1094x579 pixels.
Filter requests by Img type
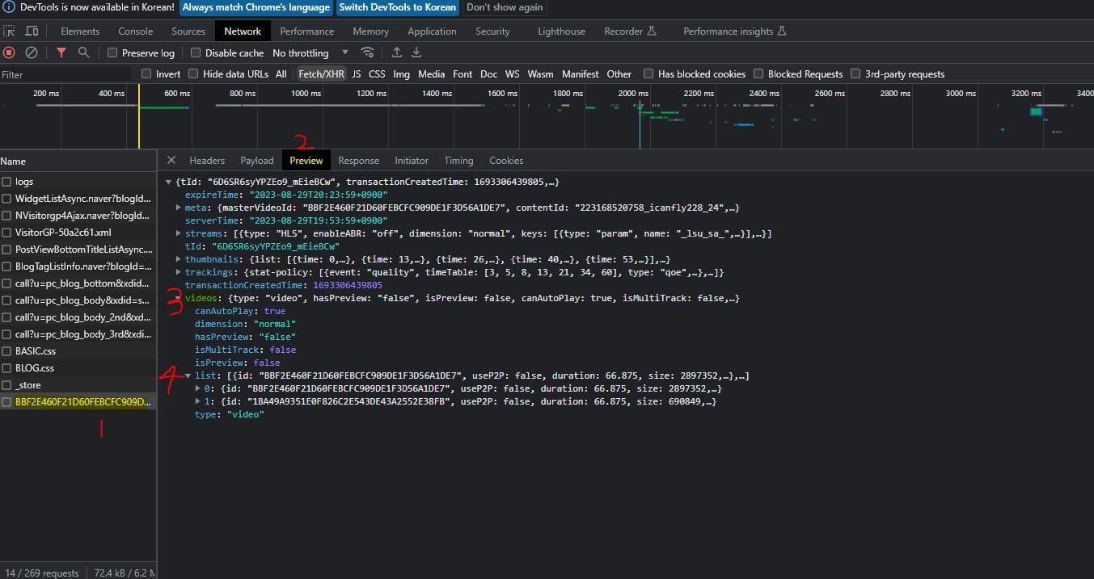(401, 73)
